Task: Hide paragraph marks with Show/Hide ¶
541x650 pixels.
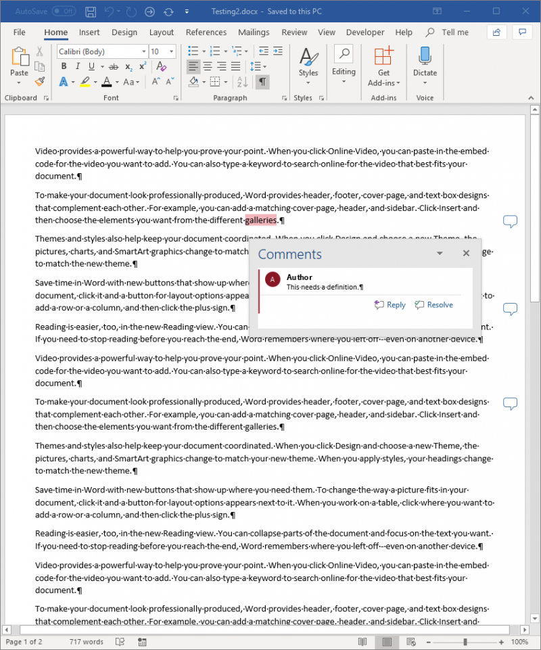Action: click(x=262, y=82)
